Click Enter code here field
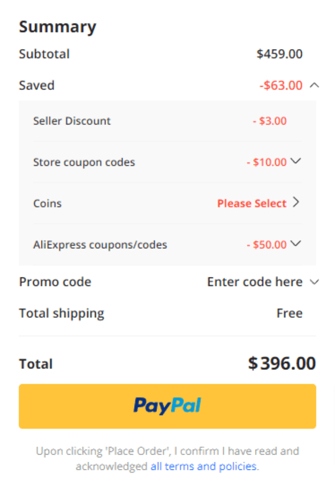The image size is (335, 488). pos(255,282)
